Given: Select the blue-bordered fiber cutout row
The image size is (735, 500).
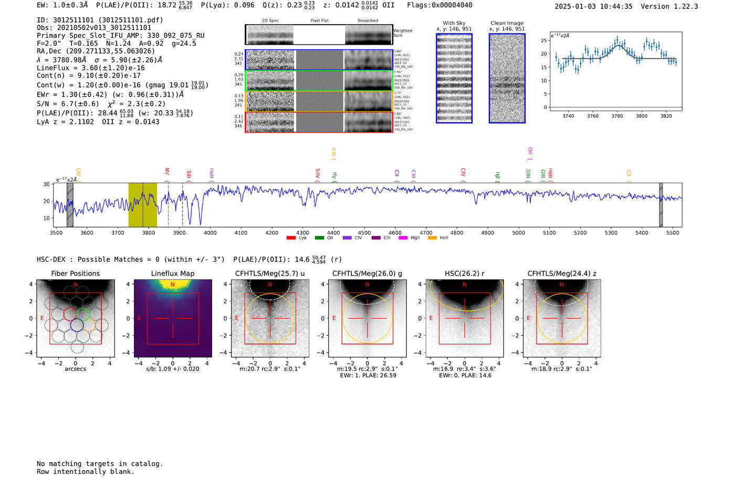Looking at the screenshot, I should (x=319, y=60).
